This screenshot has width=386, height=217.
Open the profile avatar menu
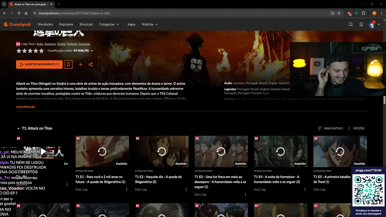(x=374, y=24)
